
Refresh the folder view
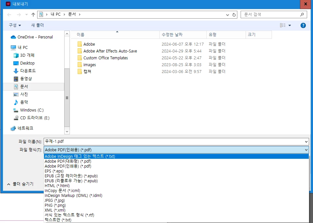pos(234,15)
